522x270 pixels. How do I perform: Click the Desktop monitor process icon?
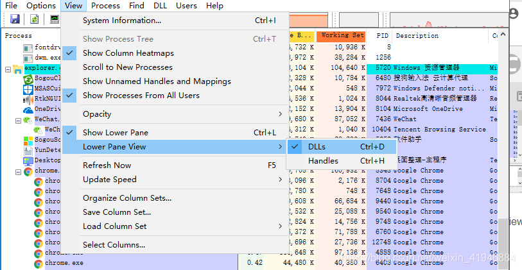click(28, 162)
